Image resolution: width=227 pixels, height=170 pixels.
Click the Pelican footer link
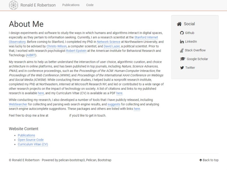pyautogui.click(x=91, y=160)
